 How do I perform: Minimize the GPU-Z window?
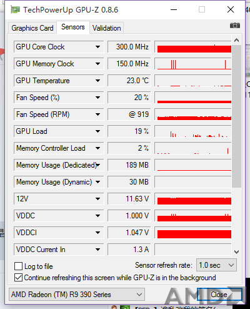(174, 9)
